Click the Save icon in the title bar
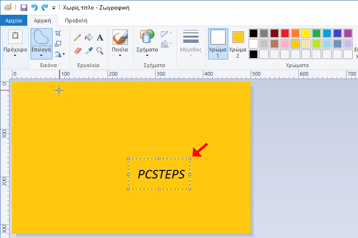This screenshot has width=358, height=238. pyautogui.click(x=24, y=8)
